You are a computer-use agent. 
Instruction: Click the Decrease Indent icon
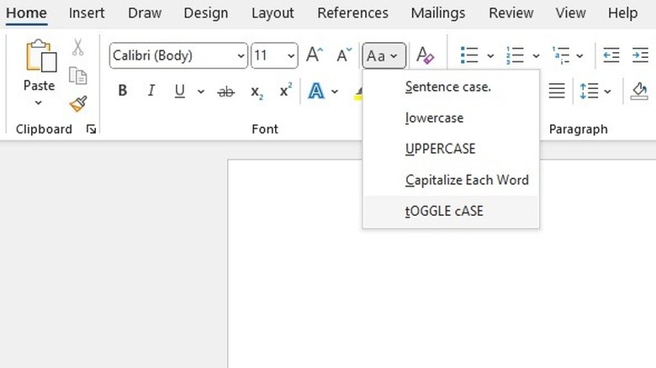click(x=611, y=56)
